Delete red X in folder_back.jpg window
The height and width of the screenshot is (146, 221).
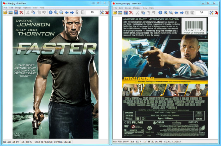pos(131,12)
